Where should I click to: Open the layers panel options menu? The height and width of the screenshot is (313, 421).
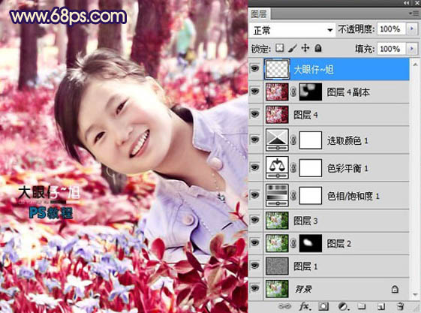[413, 14]
